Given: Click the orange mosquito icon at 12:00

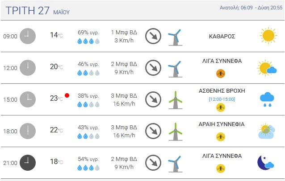Looking at the screenshot, I should click(x=221, y=74).
